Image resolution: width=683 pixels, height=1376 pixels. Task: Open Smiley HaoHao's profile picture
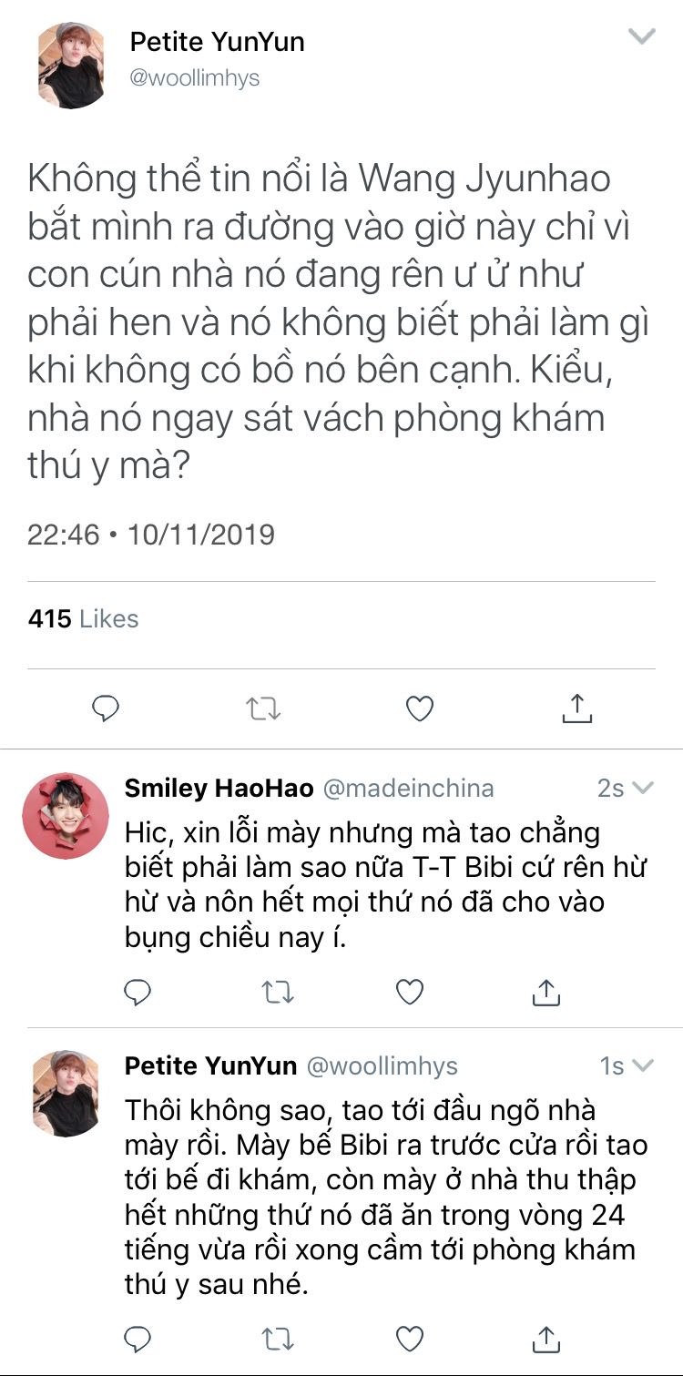[x=66, y=816]
